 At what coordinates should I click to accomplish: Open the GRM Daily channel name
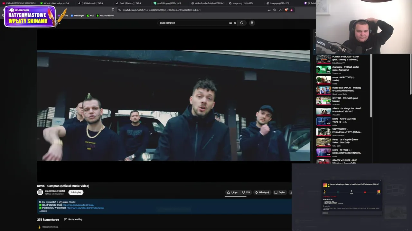tap(336, 146)
